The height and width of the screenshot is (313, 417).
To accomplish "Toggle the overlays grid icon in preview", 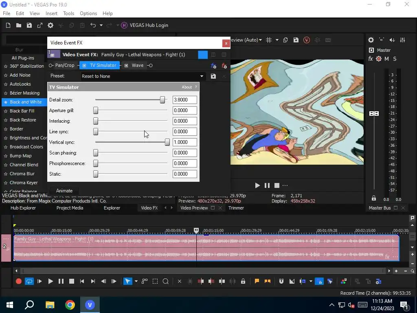I will (269, 40).
